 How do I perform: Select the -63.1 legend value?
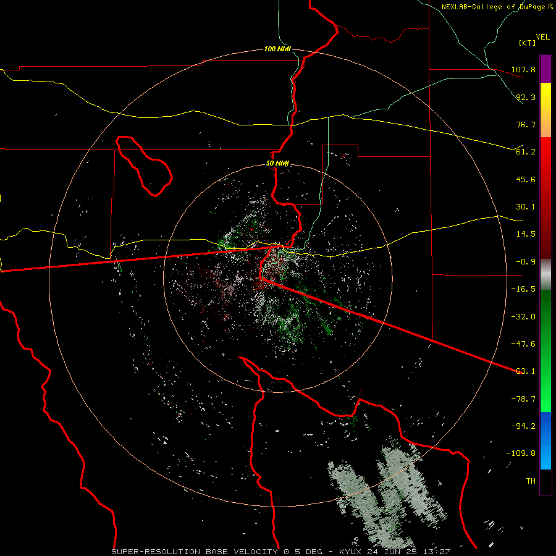tap(523, 371)
